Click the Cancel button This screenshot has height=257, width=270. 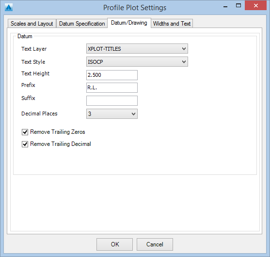click(x=155, y=244)
